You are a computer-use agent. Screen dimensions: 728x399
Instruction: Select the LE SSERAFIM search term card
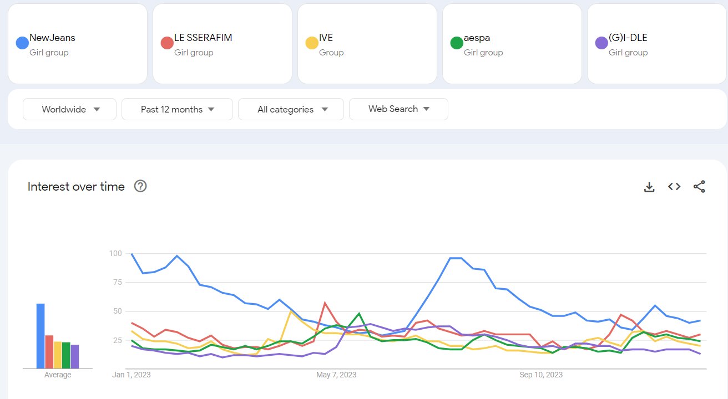point(223,44)
